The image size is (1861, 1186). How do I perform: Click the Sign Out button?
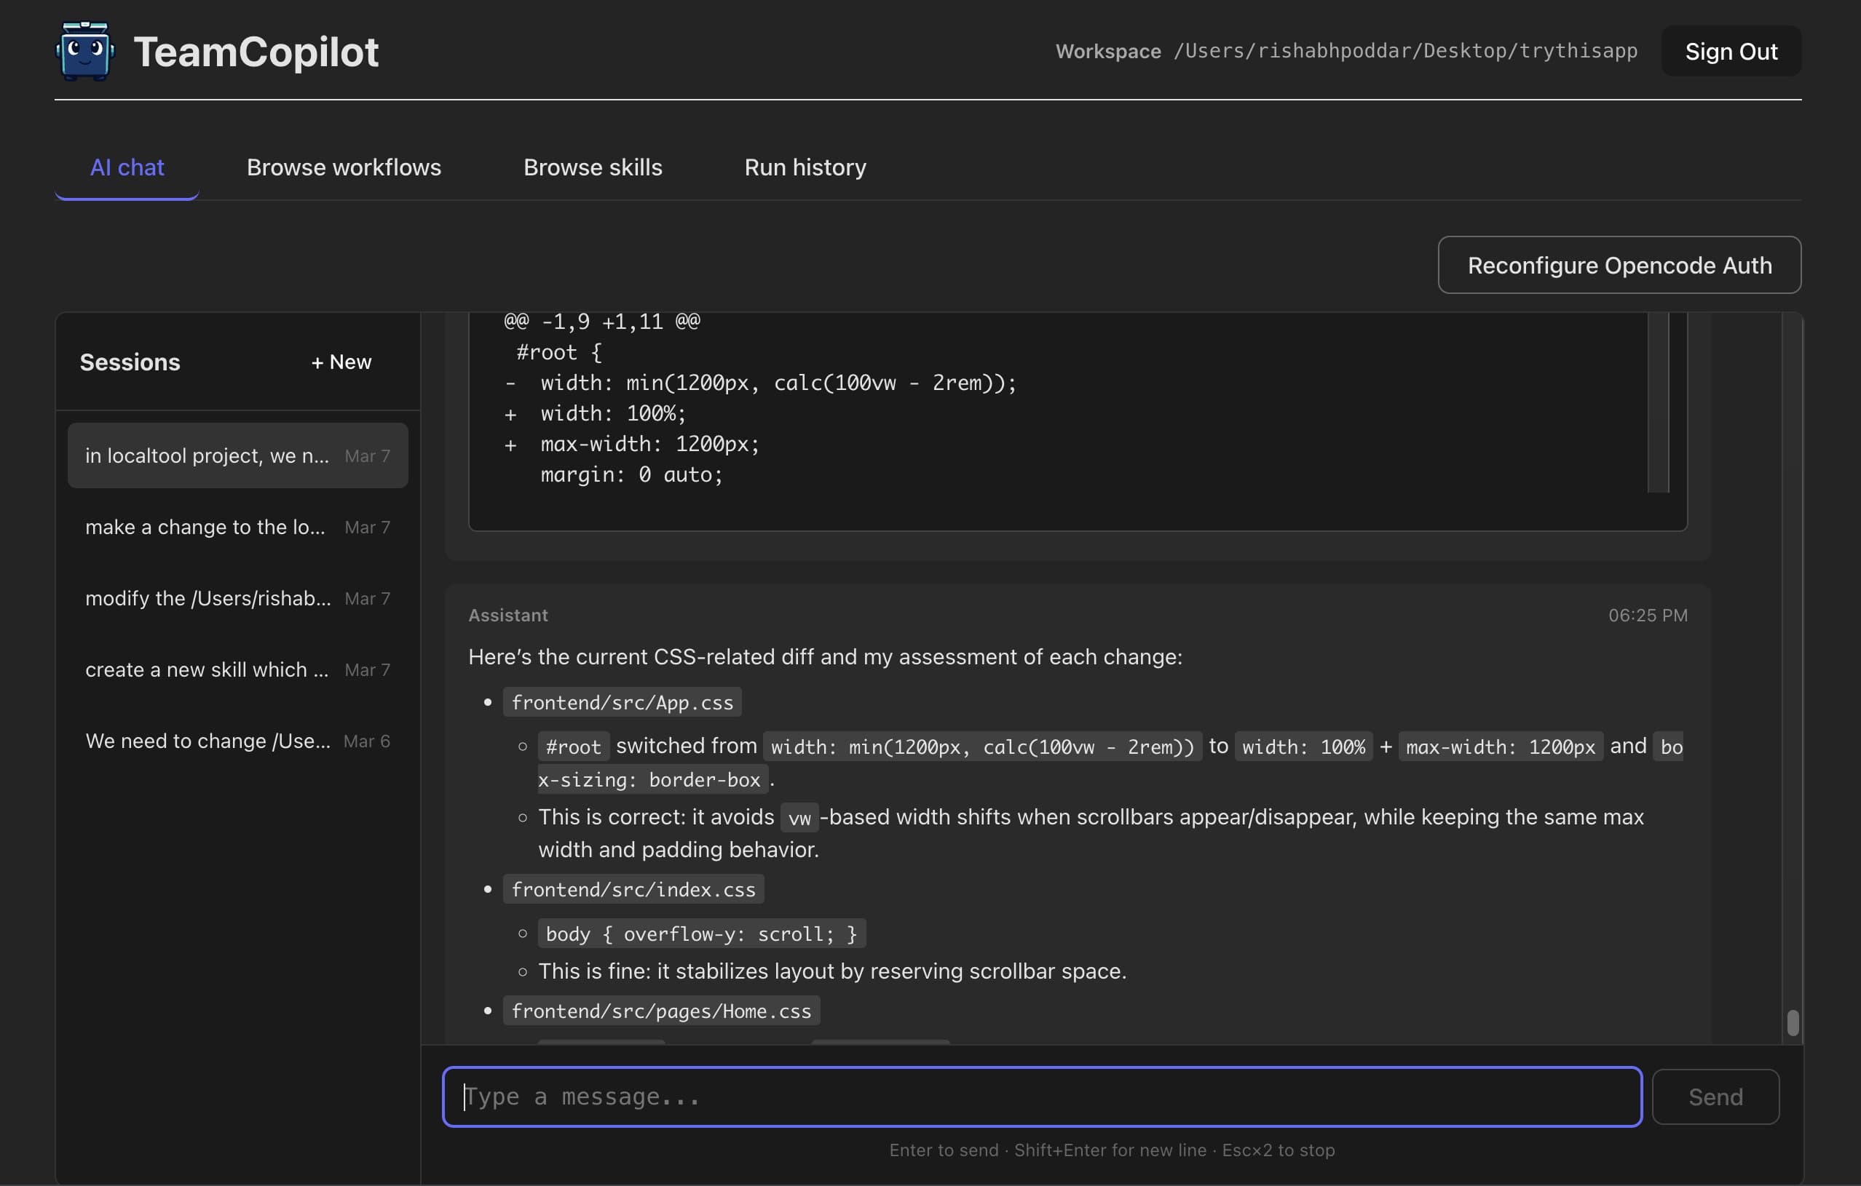1731,51
